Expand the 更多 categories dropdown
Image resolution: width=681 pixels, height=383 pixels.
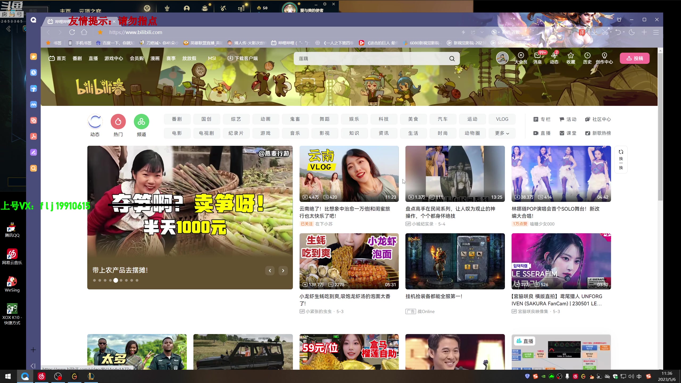502,133
